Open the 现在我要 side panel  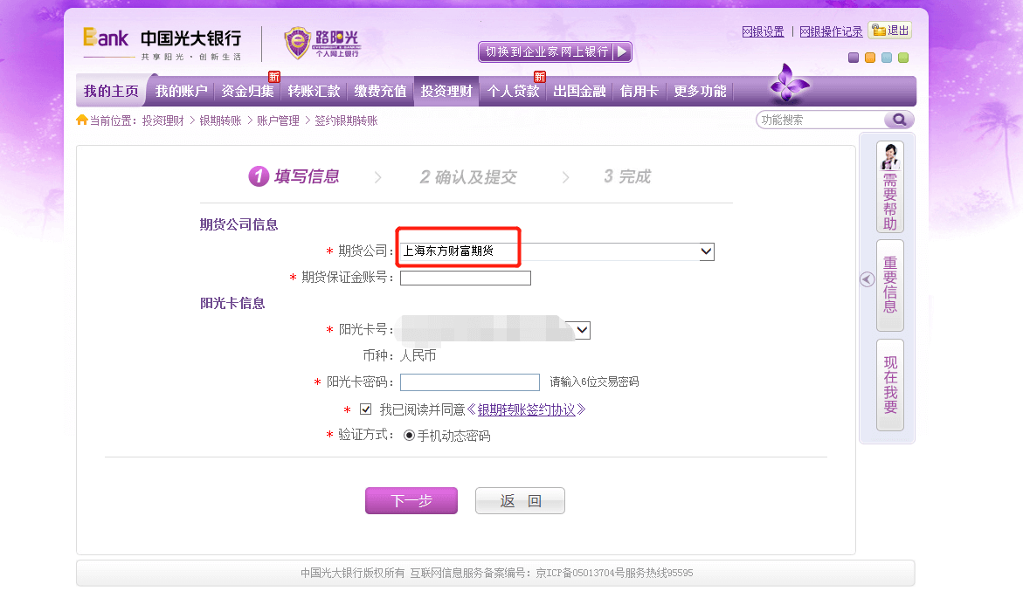(890, 384)
